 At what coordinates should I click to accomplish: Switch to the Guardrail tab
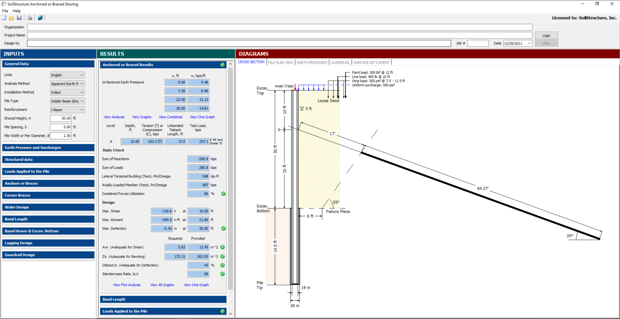point(340,62)
